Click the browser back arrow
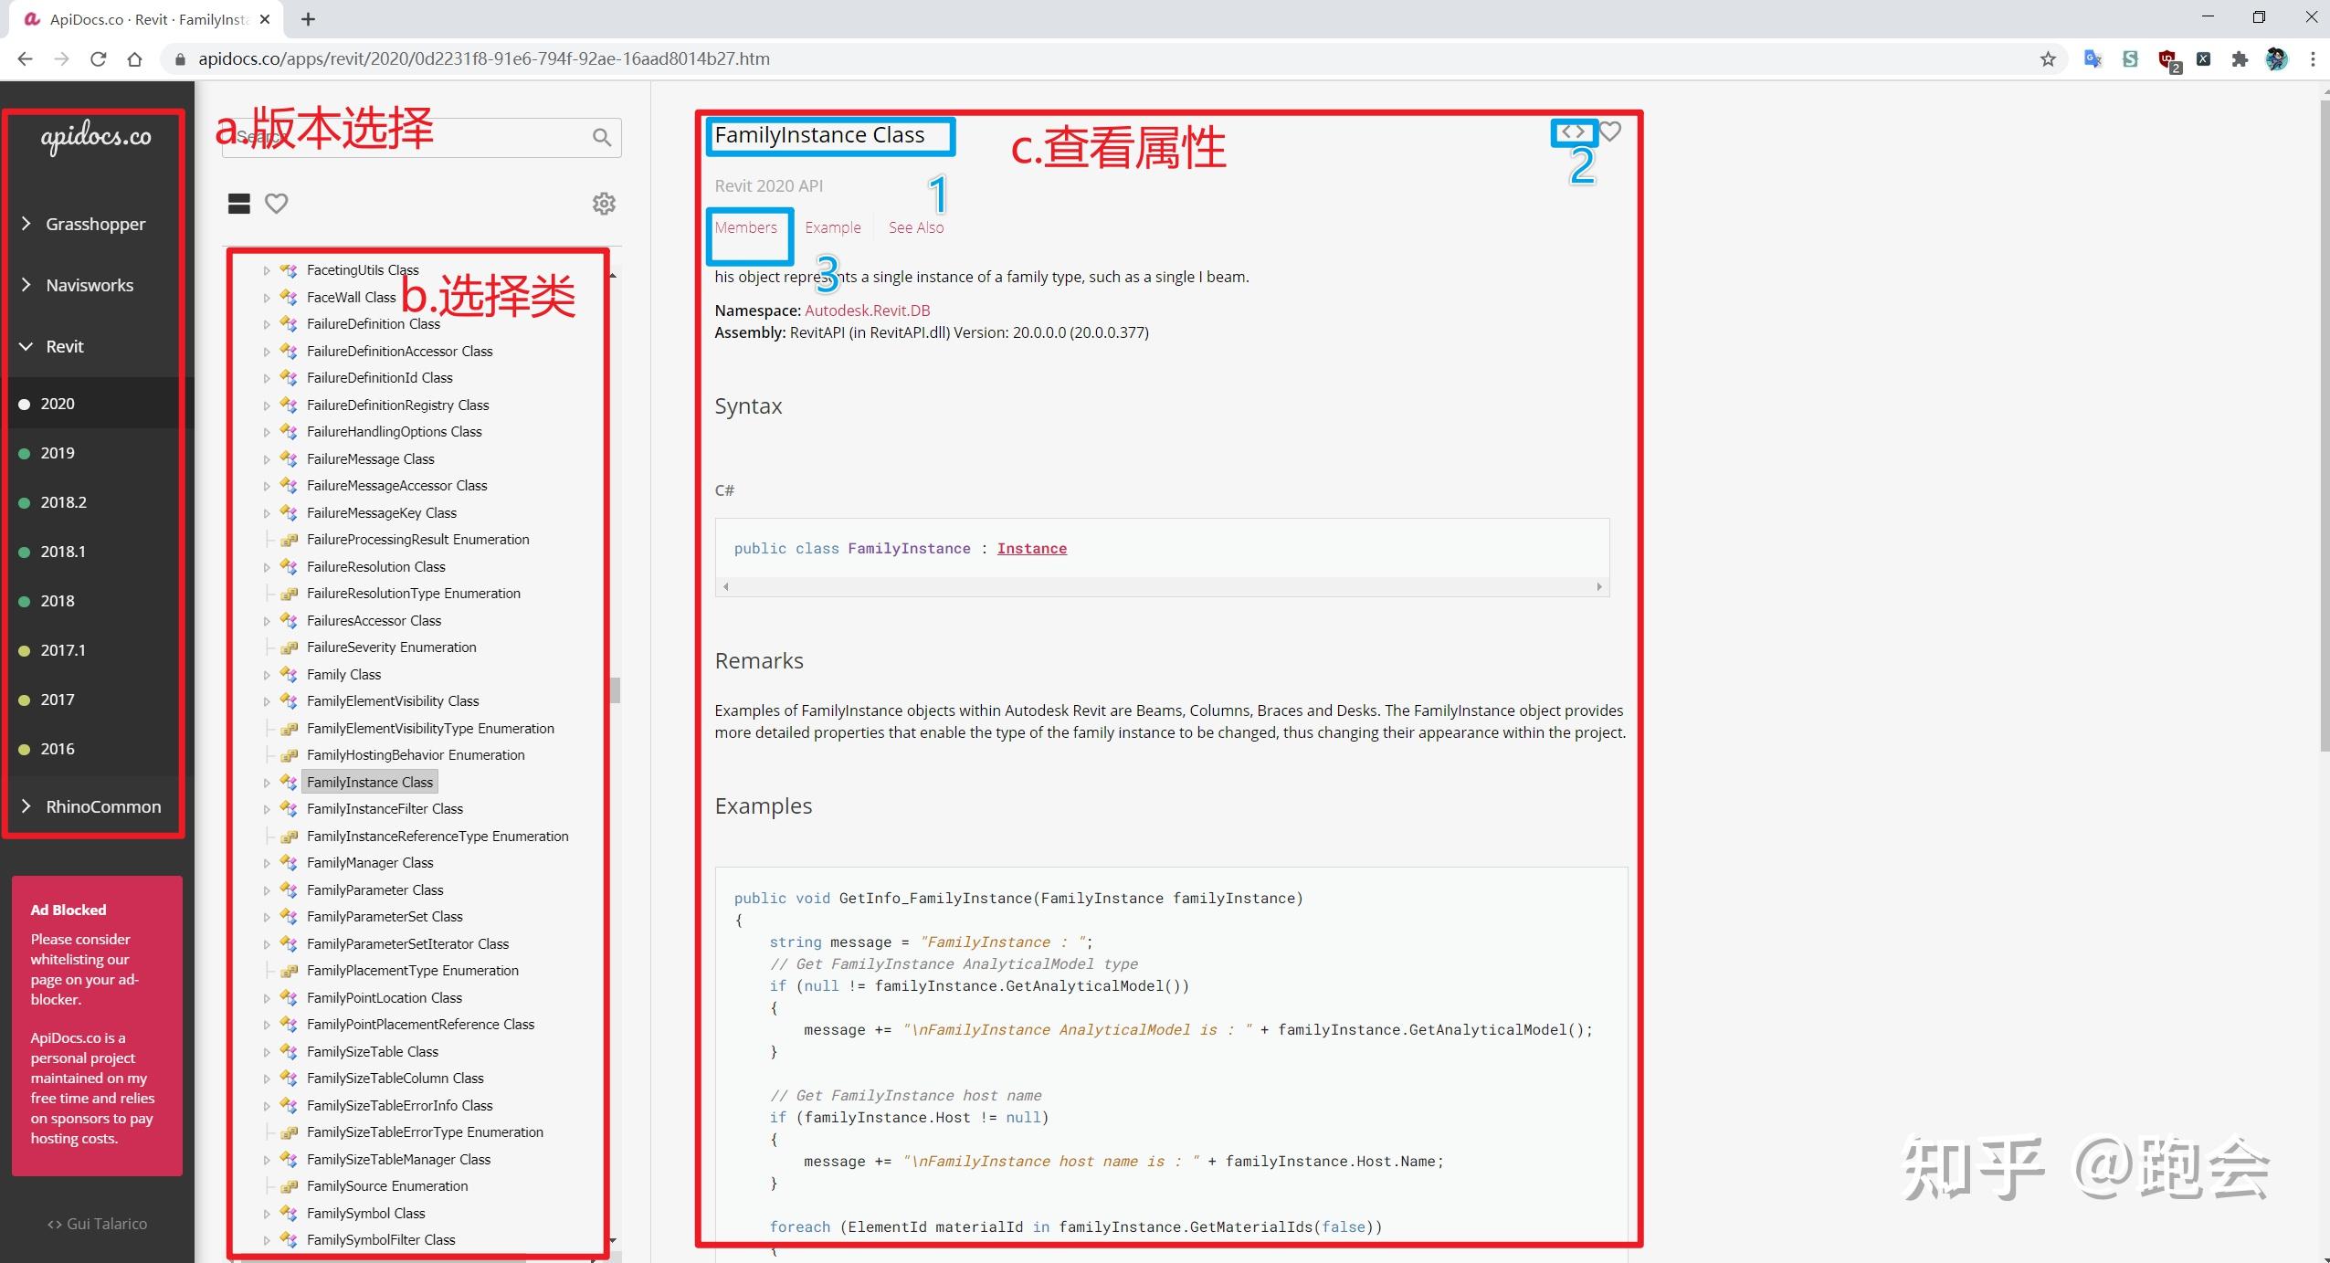Image resolution: width=2330 pixels, height=1263 pixels. [25, 59]
